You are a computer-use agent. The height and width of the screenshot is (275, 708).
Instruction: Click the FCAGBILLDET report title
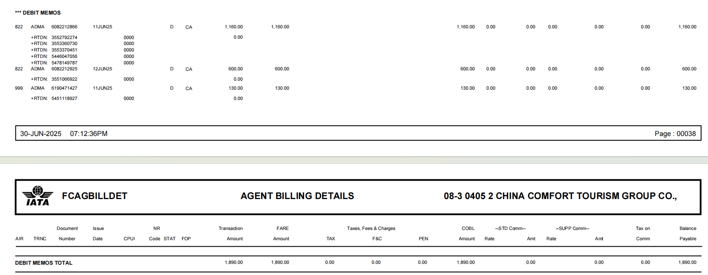(x=95, y=196)
